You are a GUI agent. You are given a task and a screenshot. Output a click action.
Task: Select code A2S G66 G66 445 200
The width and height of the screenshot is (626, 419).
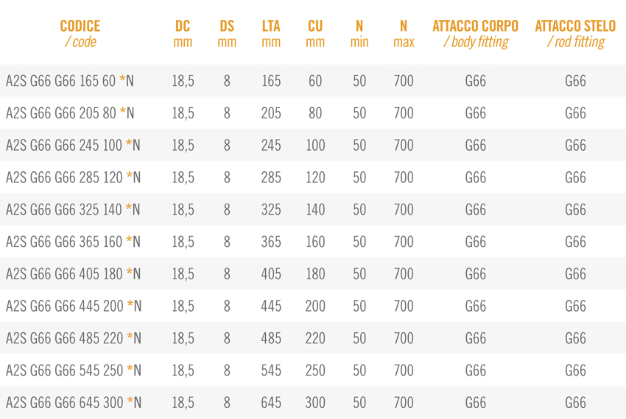pyautogui.click(x=73, y=306)
